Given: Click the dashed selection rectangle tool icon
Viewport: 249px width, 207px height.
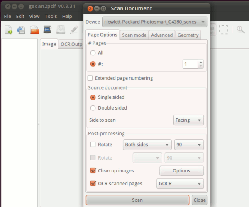Looking at the screenshot, I should 223,30.
